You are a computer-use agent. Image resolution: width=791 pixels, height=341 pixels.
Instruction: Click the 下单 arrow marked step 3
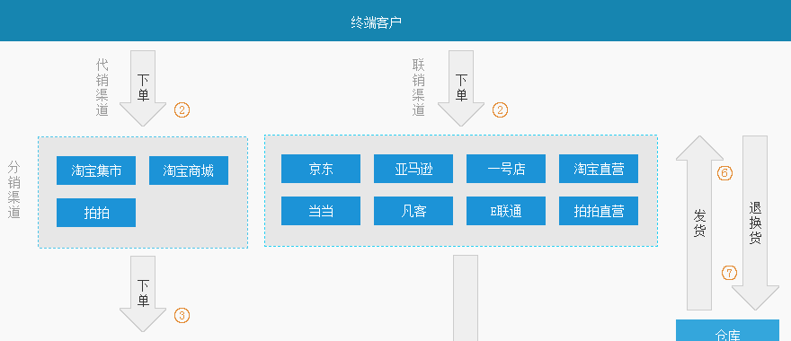[x=143, y=294]
